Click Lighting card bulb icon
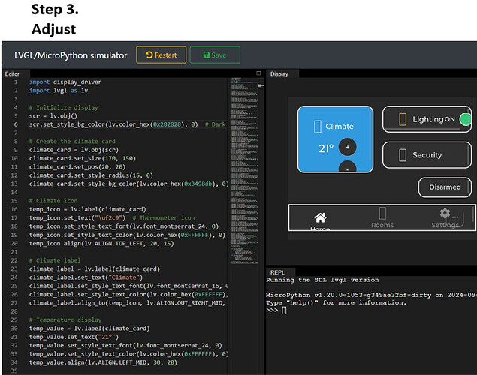477x375 pixels. click(x=403, y=119)
